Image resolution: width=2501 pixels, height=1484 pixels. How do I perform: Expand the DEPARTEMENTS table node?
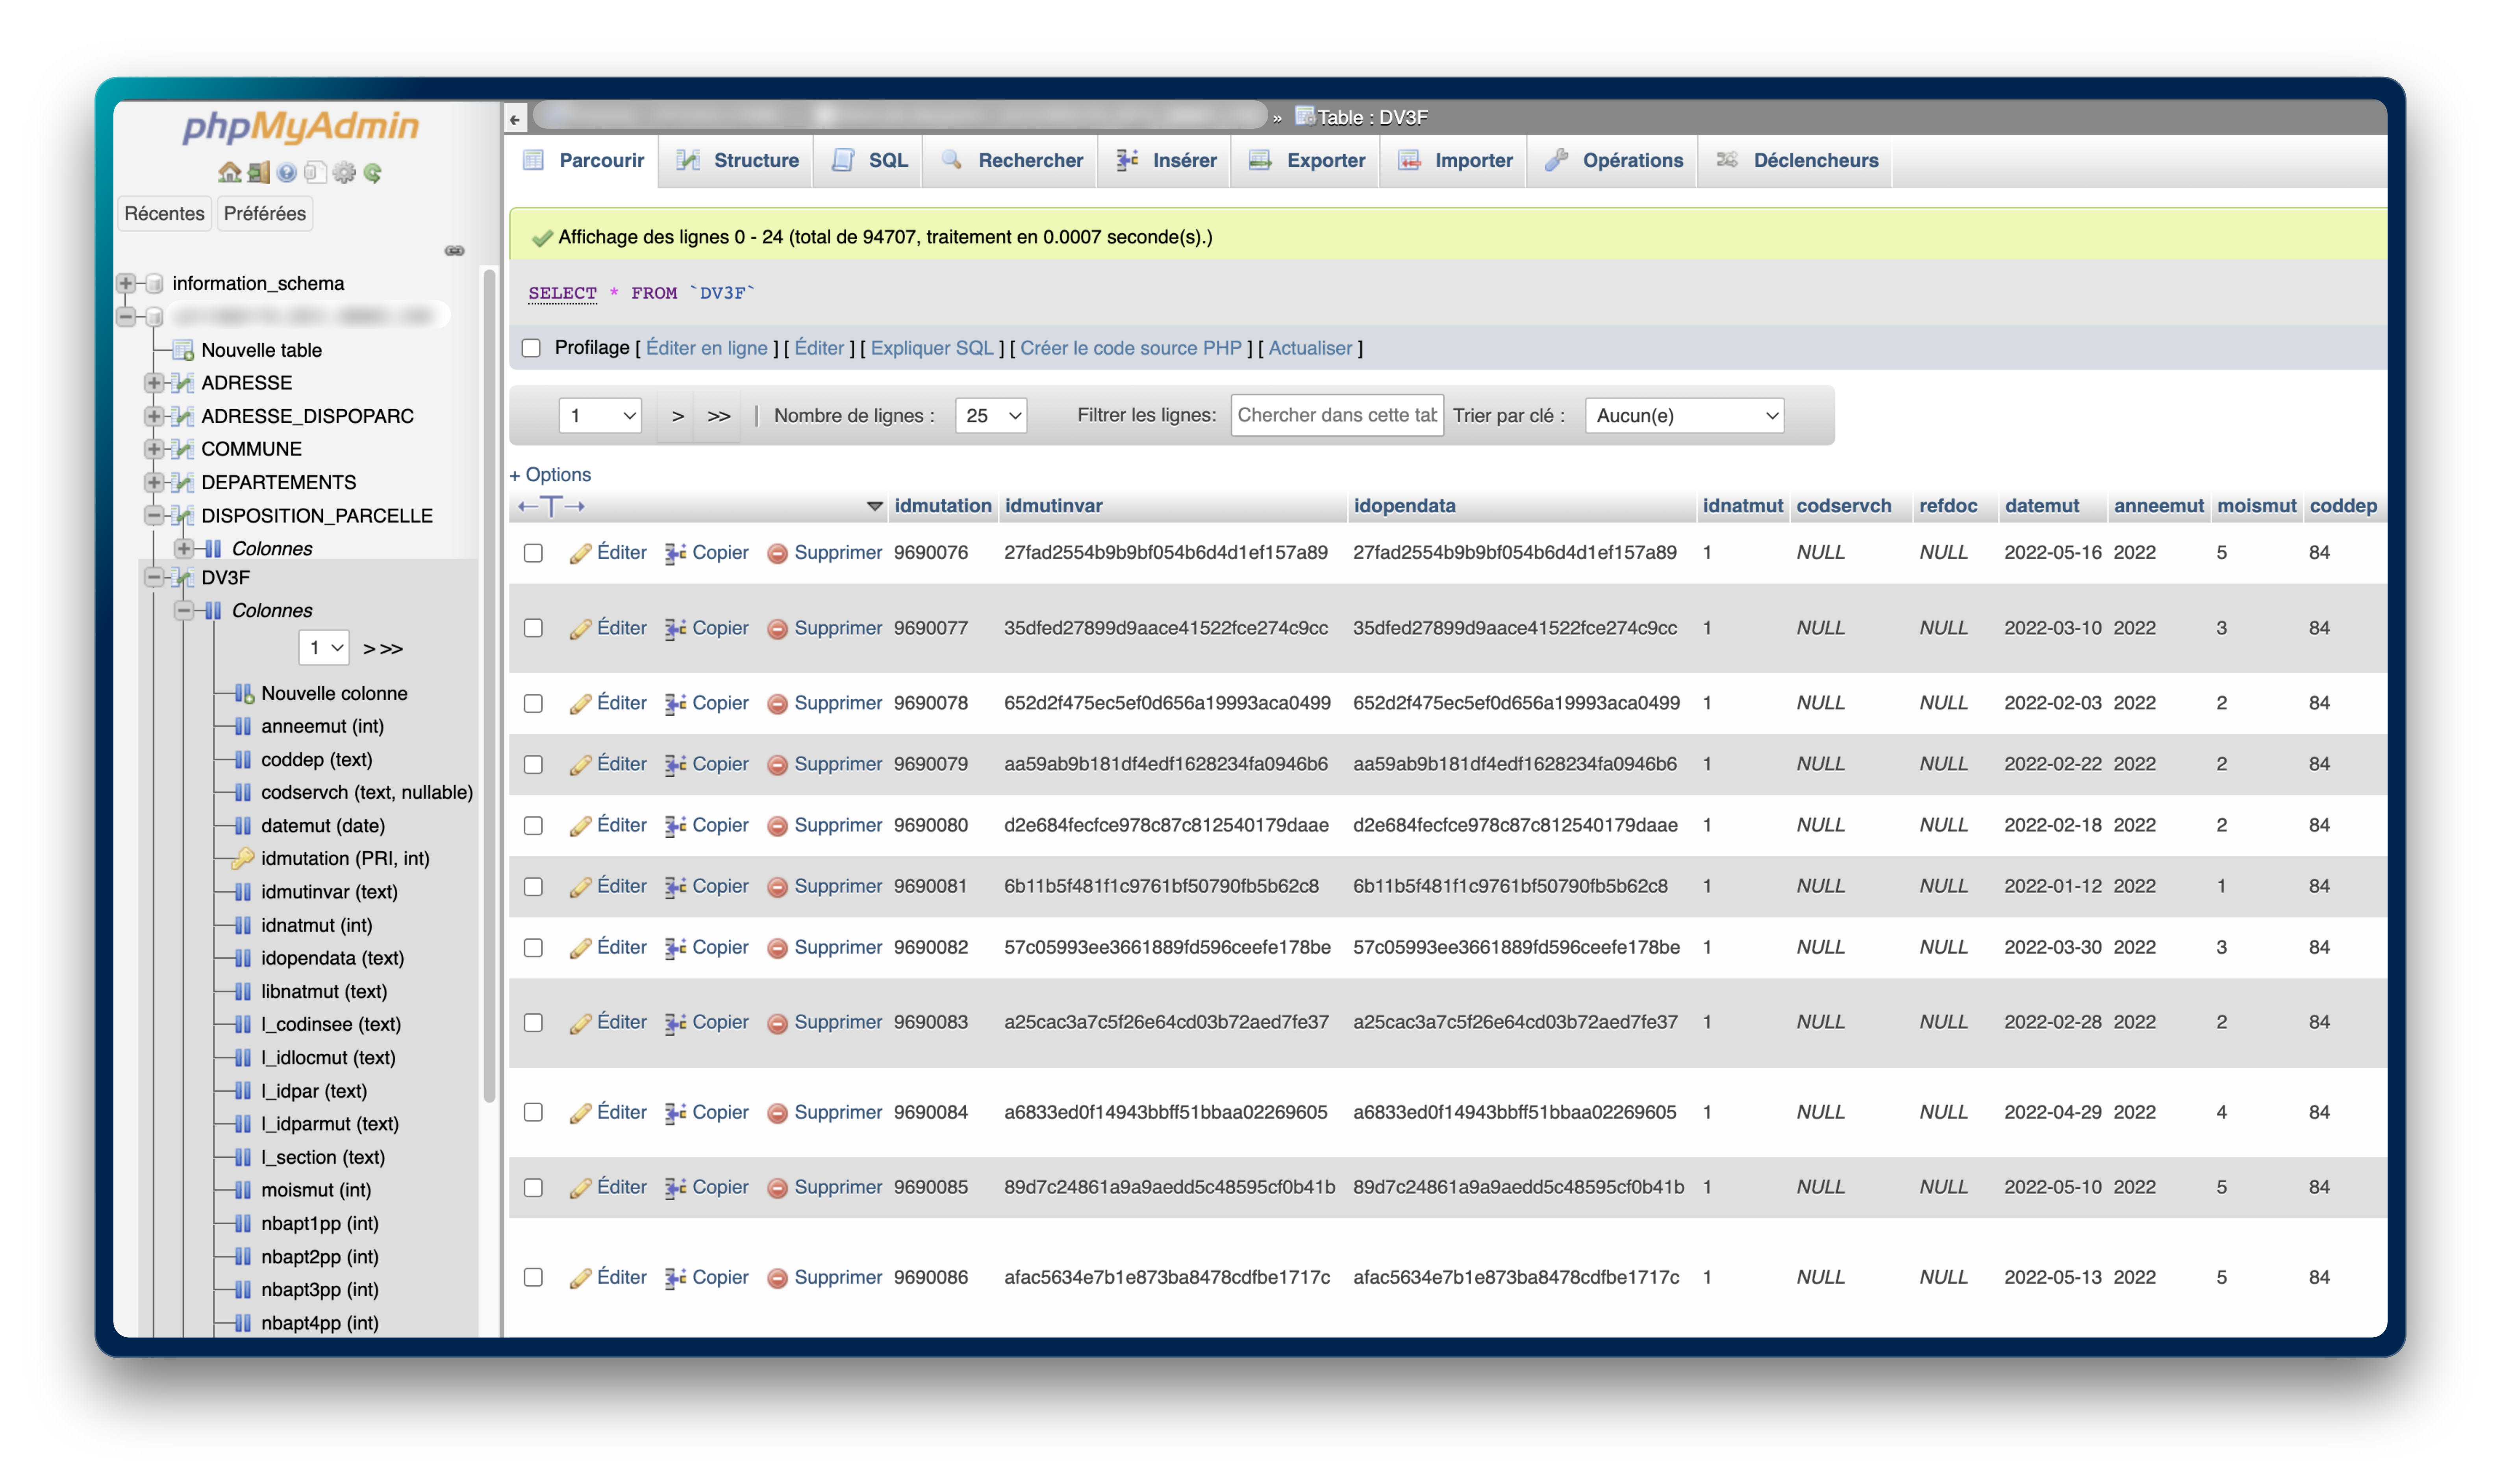coord(154,482)
